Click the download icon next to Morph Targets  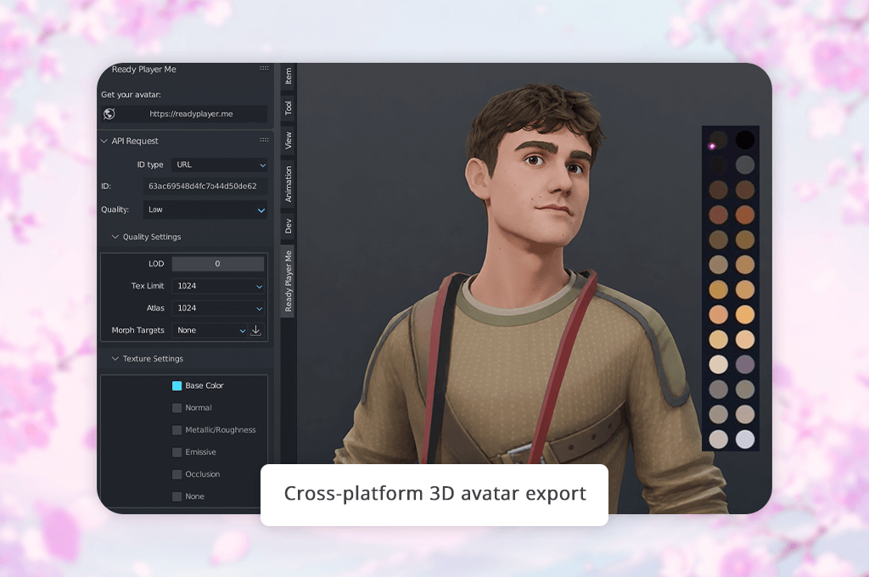pyautogui.click(x=255, y=330)
